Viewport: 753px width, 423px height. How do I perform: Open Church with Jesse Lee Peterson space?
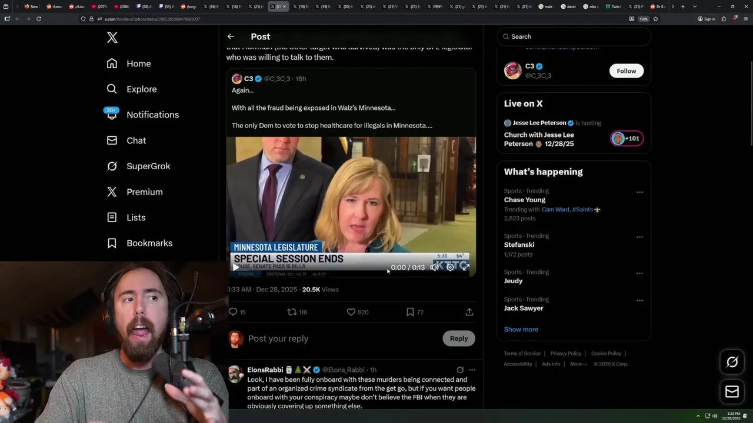click(x=539, y=139)
